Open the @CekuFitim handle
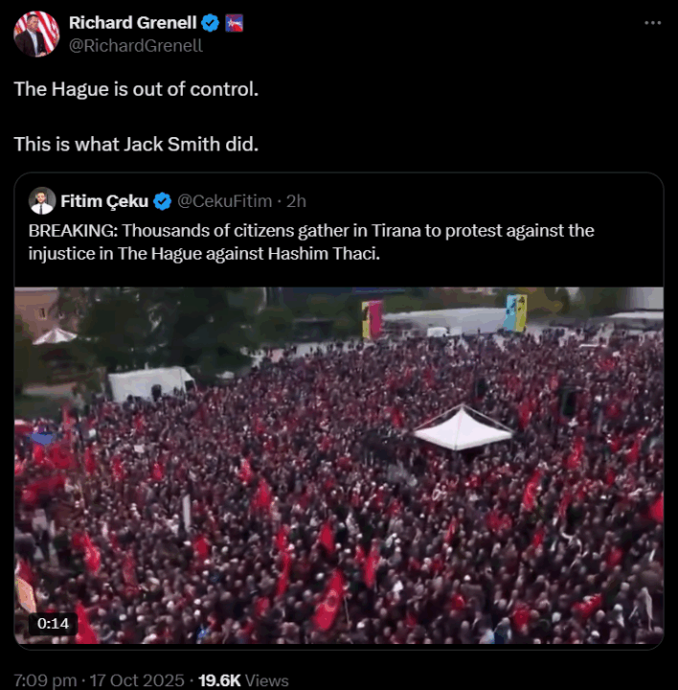Image resolution: width=678 pixels, height=690 pixels. pyautogui.click(x=225, y=201)
